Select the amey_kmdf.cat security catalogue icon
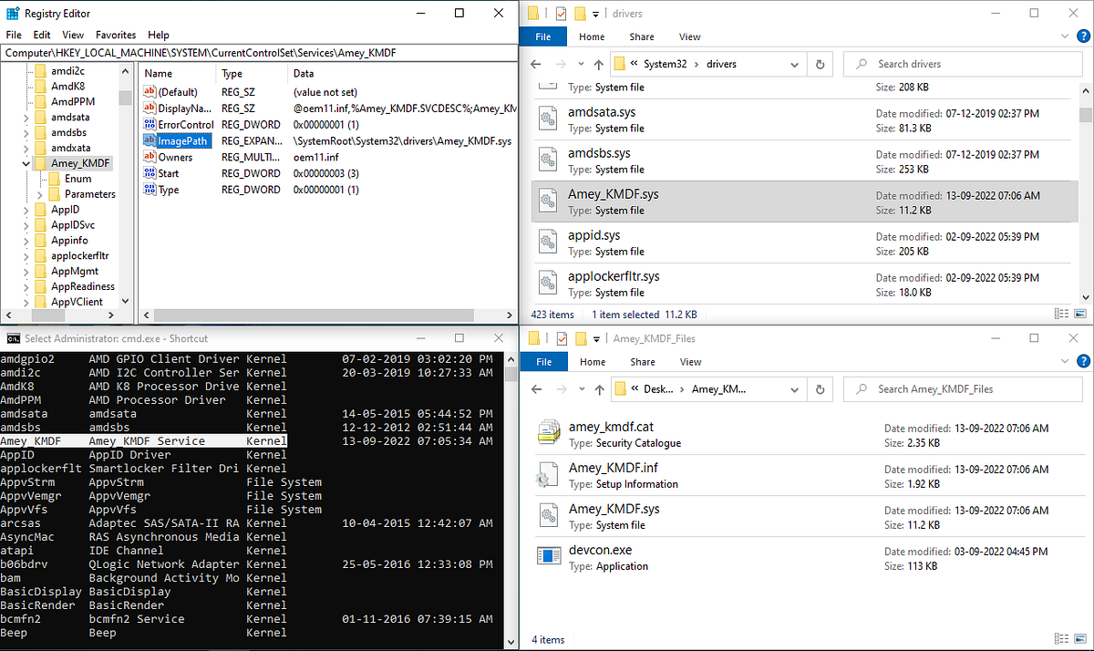The width and height of the screenshot is (1094, 651). 548,433
